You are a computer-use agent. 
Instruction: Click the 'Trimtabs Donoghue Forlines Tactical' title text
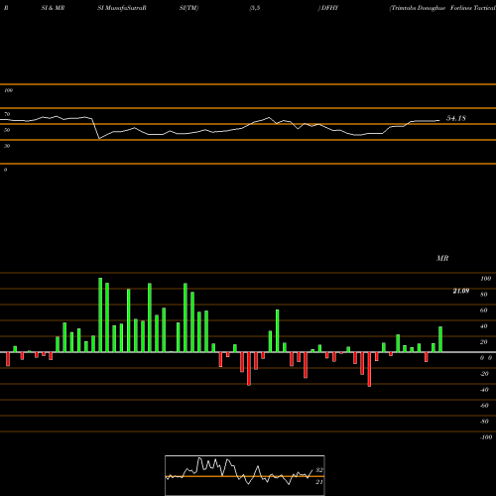[442, 8]
